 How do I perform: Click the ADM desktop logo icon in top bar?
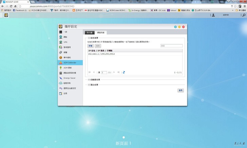click(6, 15)
